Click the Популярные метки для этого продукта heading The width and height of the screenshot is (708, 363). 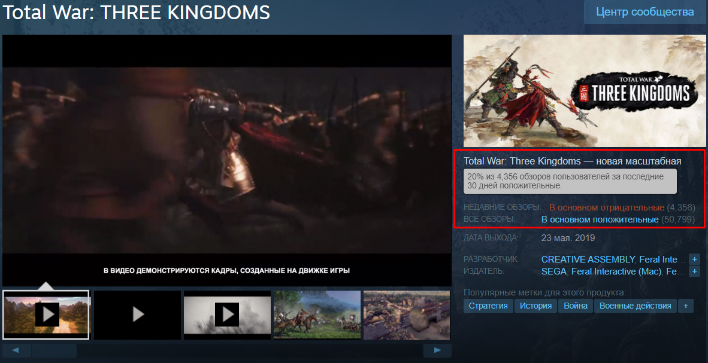coord(545,292)
